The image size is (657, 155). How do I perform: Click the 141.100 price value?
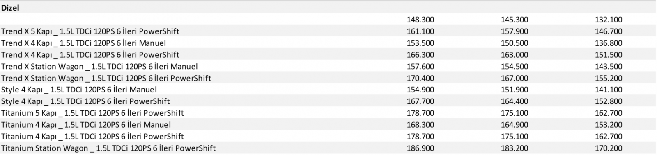[609, 90]
